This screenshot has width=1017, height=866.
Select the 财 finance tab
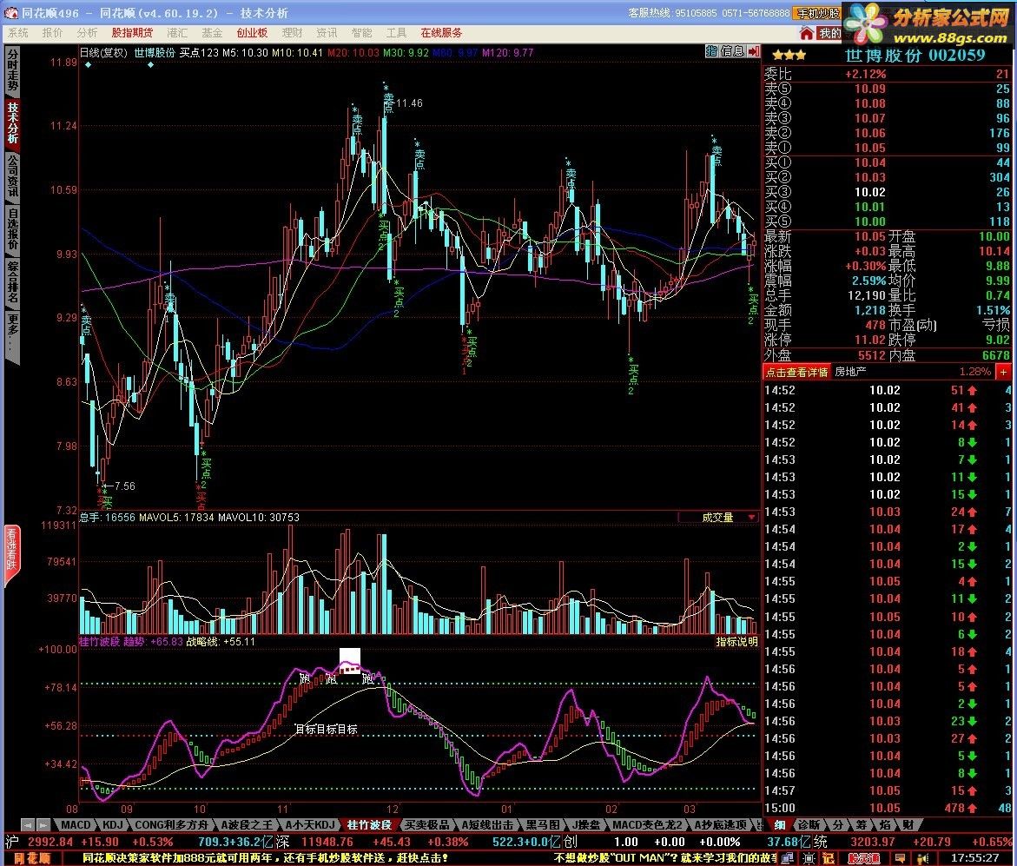pyautogui.click(x=908, y=824)
